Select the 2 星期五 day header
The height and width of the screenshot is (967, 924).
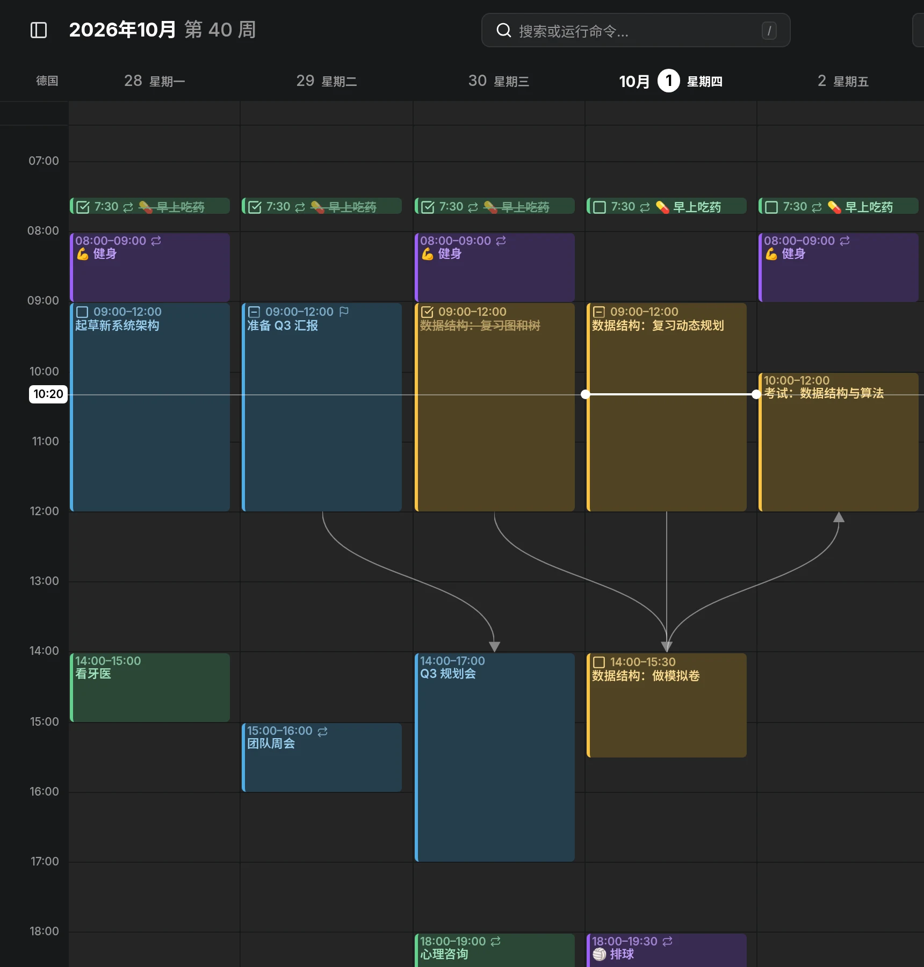(x=843, y=81)
